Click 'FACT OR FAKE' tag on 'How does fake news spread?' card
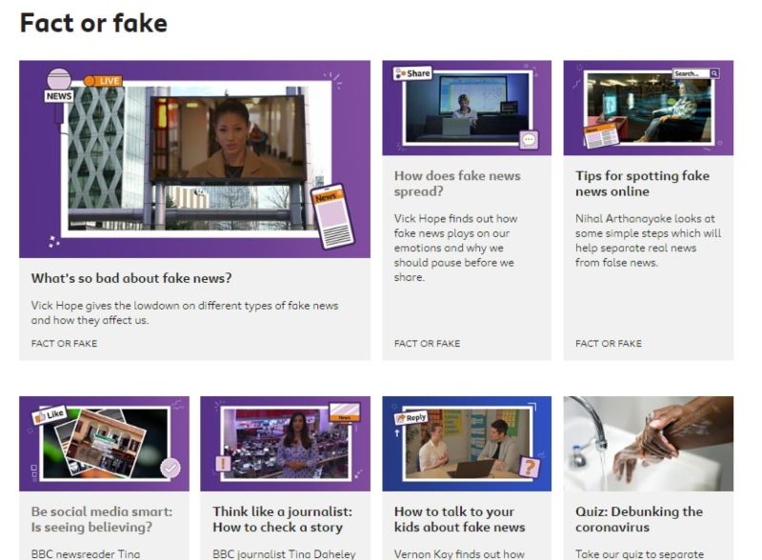Screen dimensions: 762x560 point(427,343)
